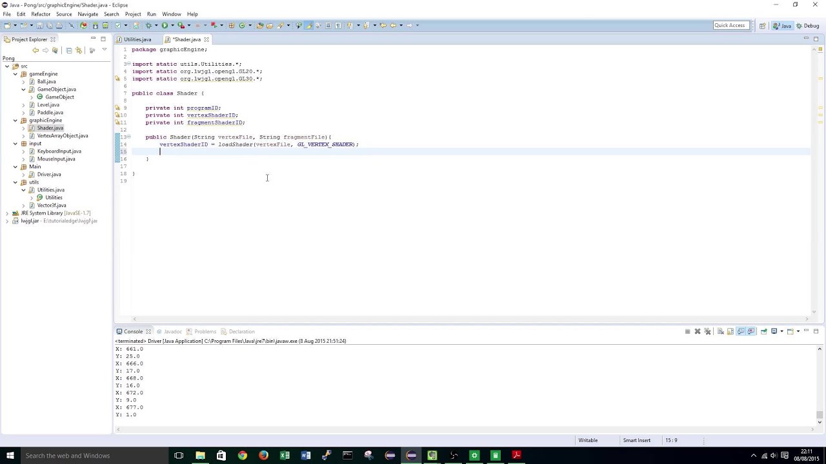Click the Pin Console icon

[764, 331]
